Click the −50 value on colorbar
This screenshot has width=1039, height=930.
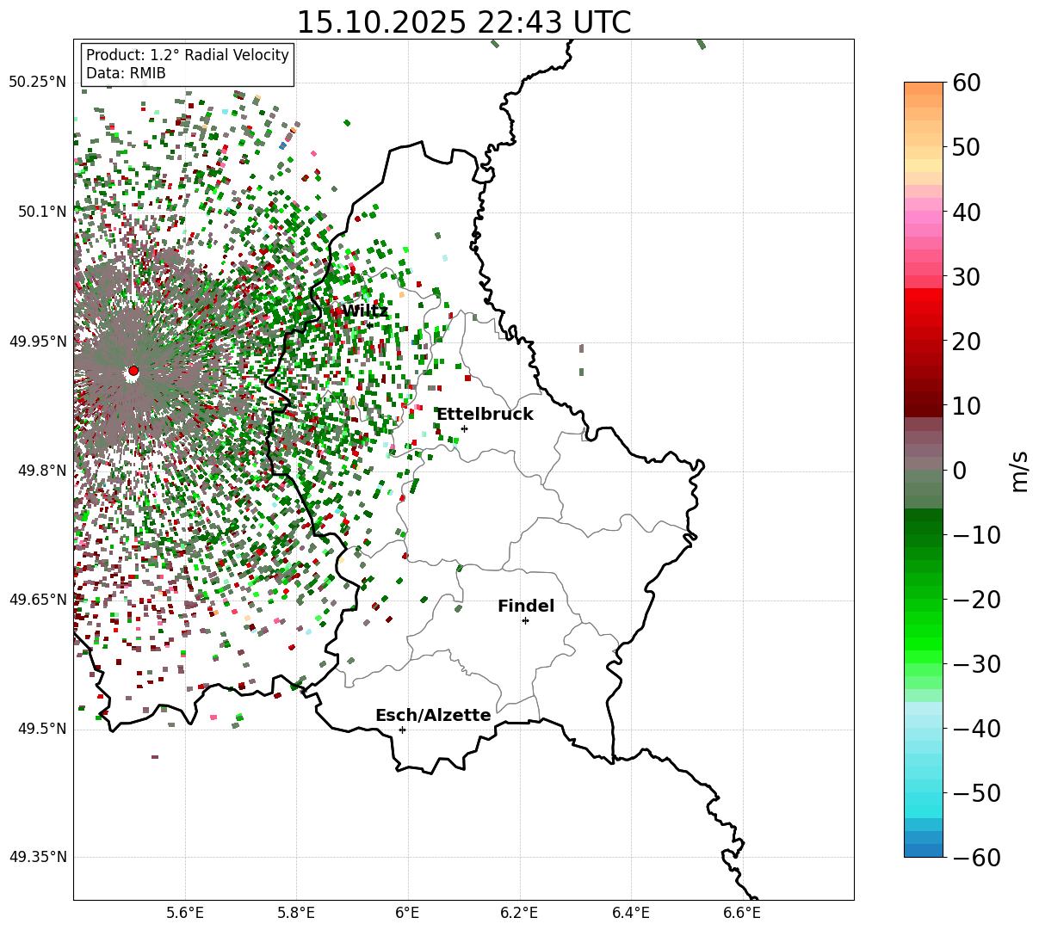click(976, 793)
